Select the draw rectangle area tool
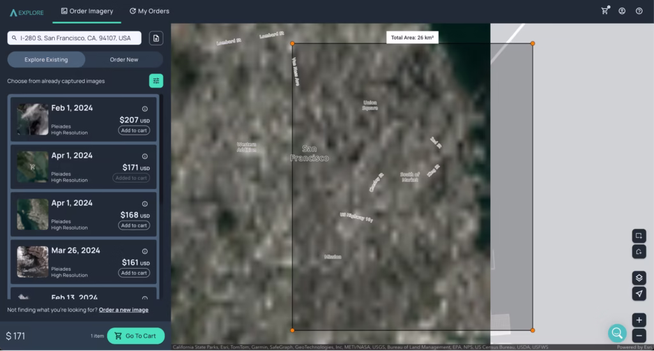654x351 pixels. click(x=639, y=235)
